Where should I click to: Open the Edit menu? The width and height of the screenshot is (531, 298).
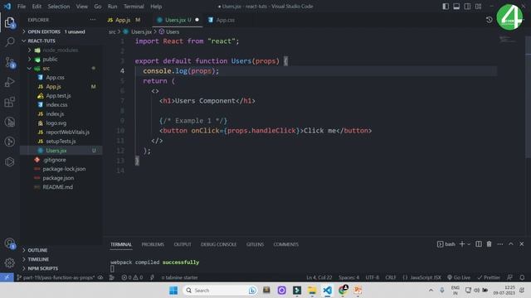(x=37, y=7)
